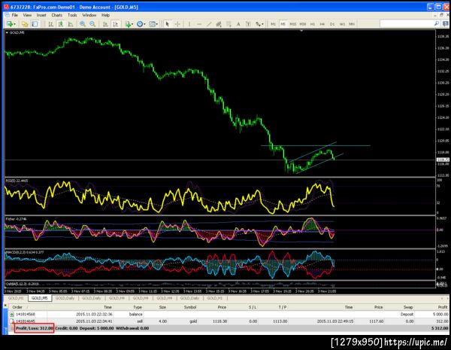Select the active GOLD,M5 chart tab
Image resolution: width=451 pixels, height=350 pixels.
coord(40,298)
